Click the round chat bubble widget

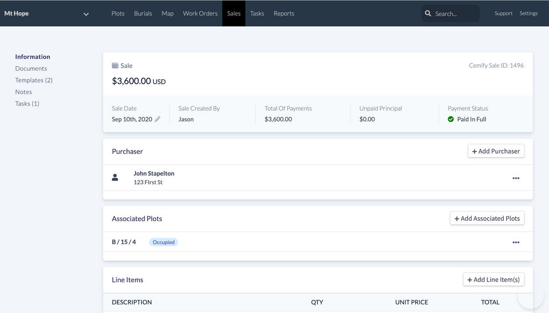(x=530, y=296)
